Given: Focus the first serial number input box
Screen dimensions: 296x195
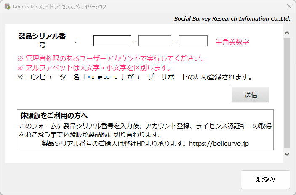Looking at the screenshot, I should [x=112, y=41].
